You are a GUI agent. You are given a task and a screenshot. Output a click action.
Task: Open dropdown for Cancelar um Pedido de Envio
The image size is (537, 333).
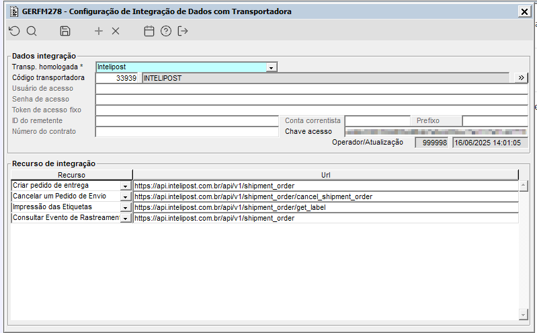pos(126,197)
